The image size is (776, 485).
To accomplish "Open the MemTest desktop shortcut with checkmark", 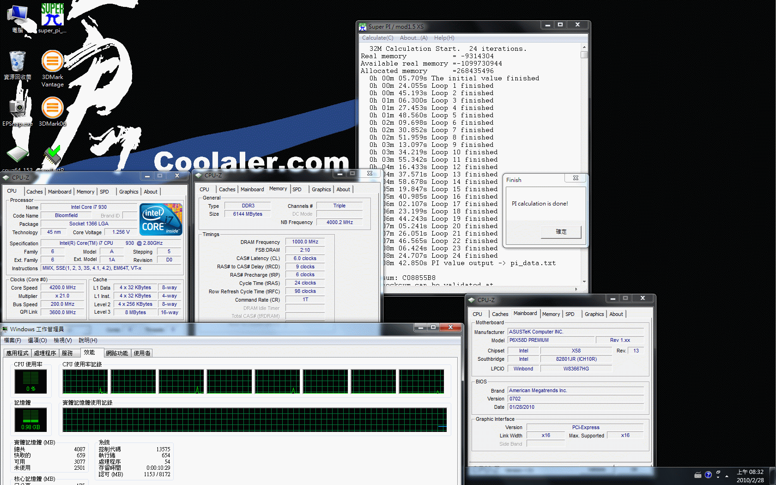I will [52, 158].
